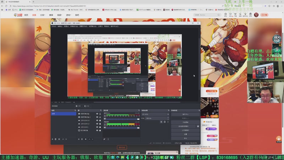Open scene transitions three-dot menu
Screen dimensions: 284x160
pyautogui.click(x=168, y=122)
